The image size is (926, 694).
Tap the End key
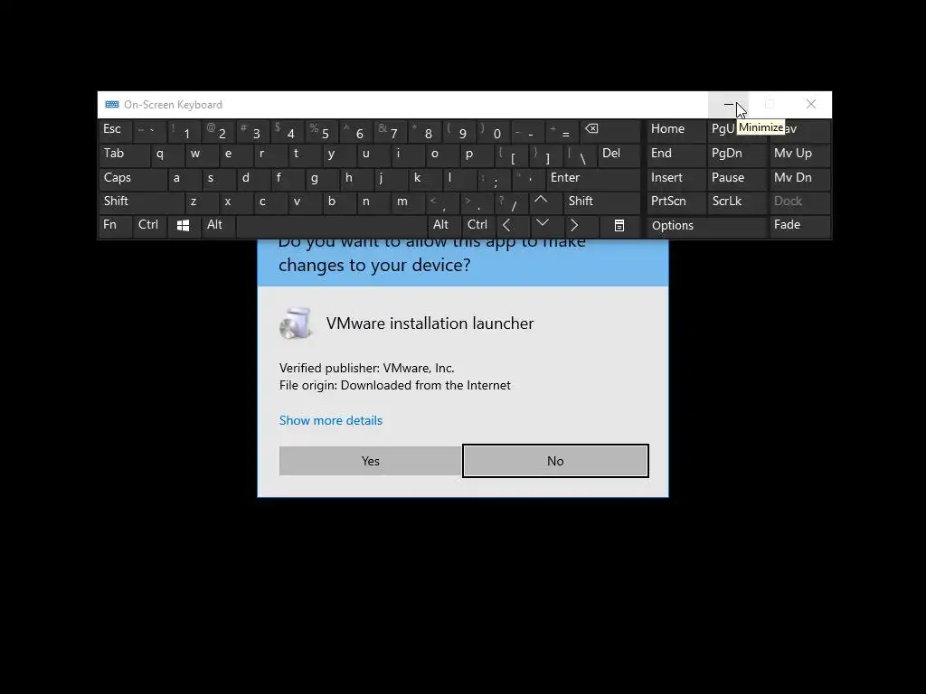pos(676,155)
